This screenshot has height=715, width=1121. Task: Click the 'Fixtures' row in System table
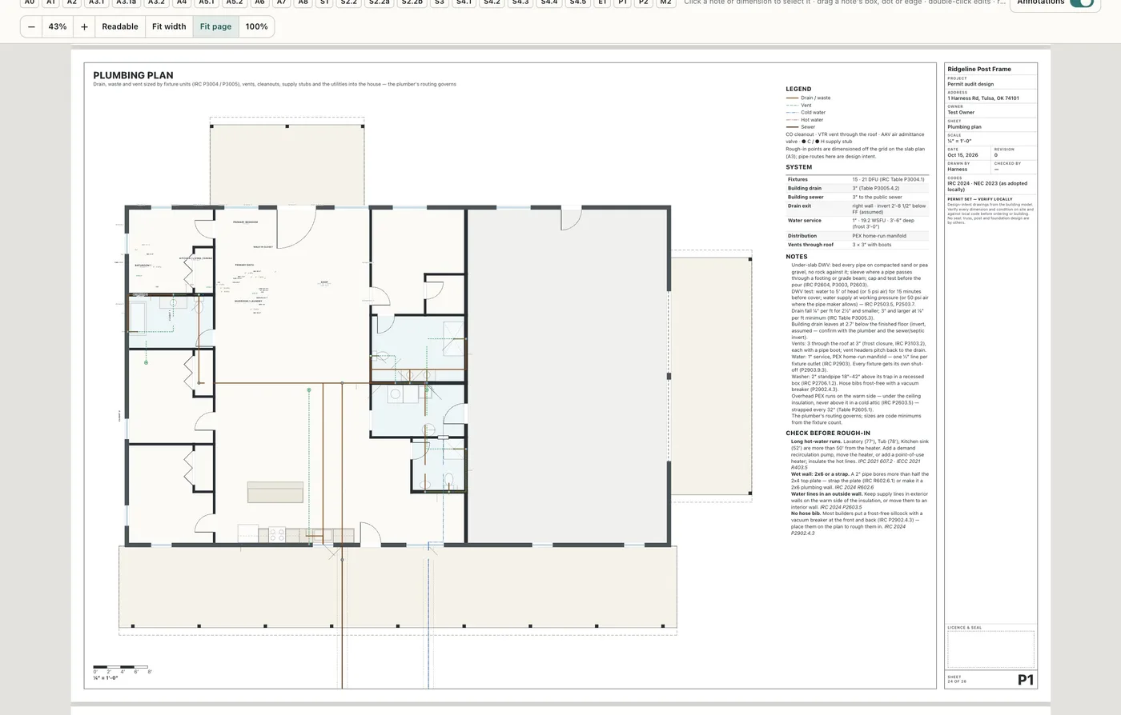tap(858, 179)
